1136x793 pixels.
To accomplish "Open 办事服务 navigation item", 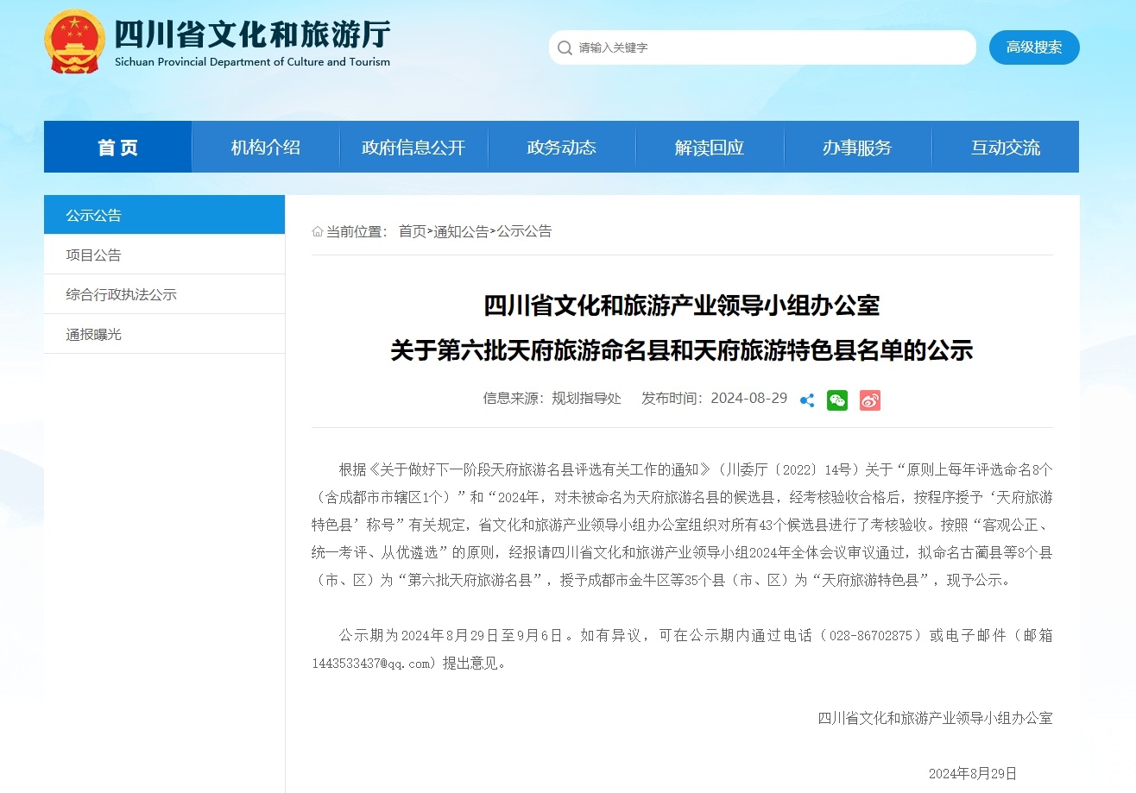I will click(x=856, y=147).
